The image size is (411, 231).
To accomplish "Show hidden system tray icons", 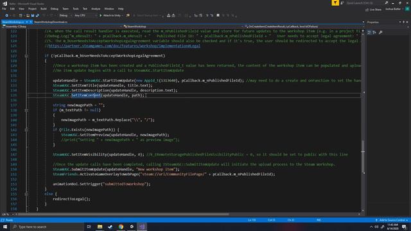I will 371,227.
